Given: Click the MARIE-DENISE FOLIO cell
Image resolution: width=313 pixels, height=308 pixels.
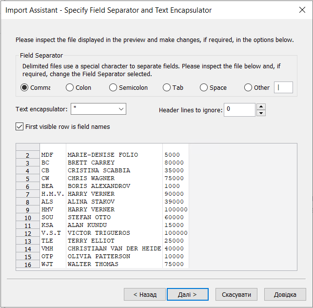Looking at the screenshot, I should click(x=114, y=155).
